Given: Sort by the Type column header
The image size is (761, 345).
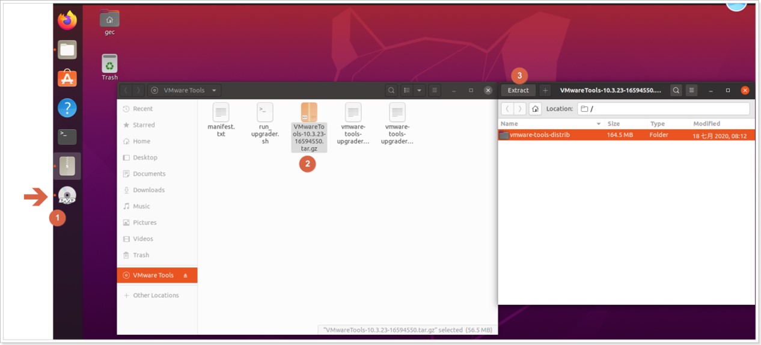Looking at the screenshot, I should point(669,123).
